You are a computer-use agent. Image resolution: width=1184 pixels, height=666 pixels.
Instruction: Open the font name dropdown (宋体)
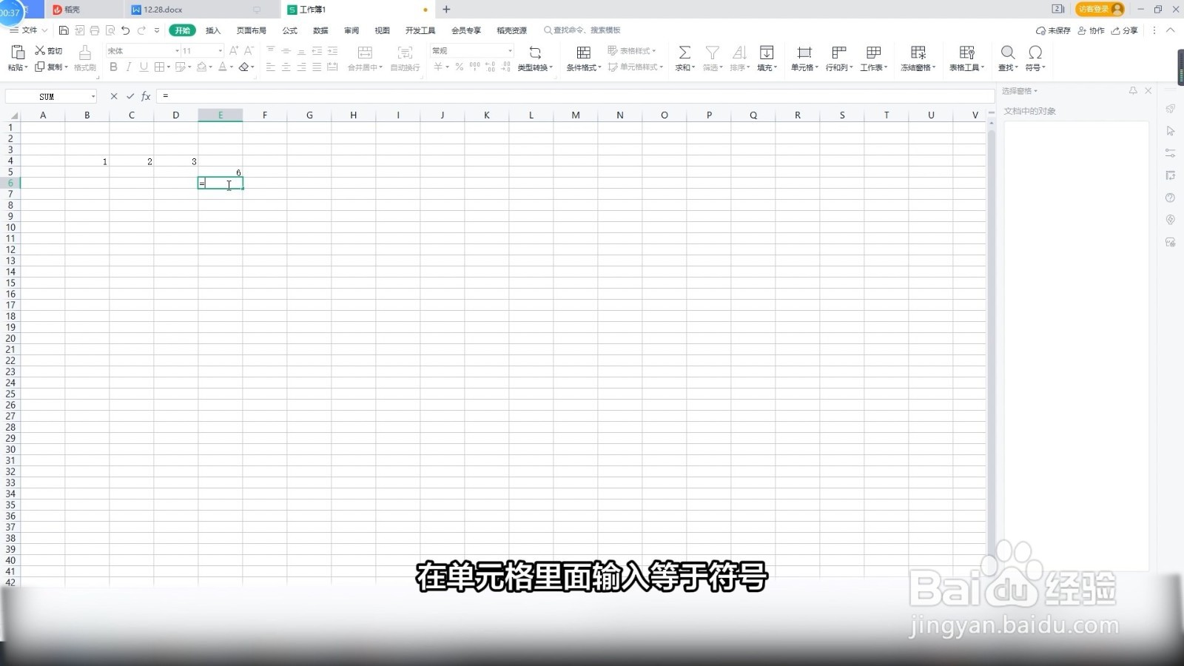pyautogui.click(x=177, y=50)
